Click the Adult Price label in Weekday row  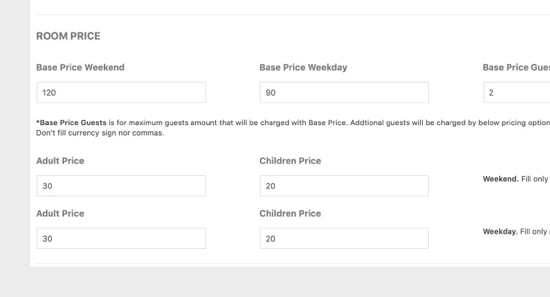tap(60, 213)
